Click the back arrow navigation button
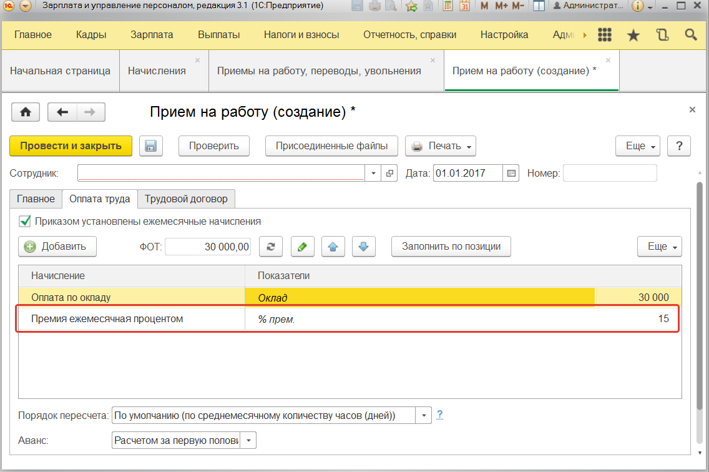The width and height of the screenshot is (709, 472). (62, 112)
